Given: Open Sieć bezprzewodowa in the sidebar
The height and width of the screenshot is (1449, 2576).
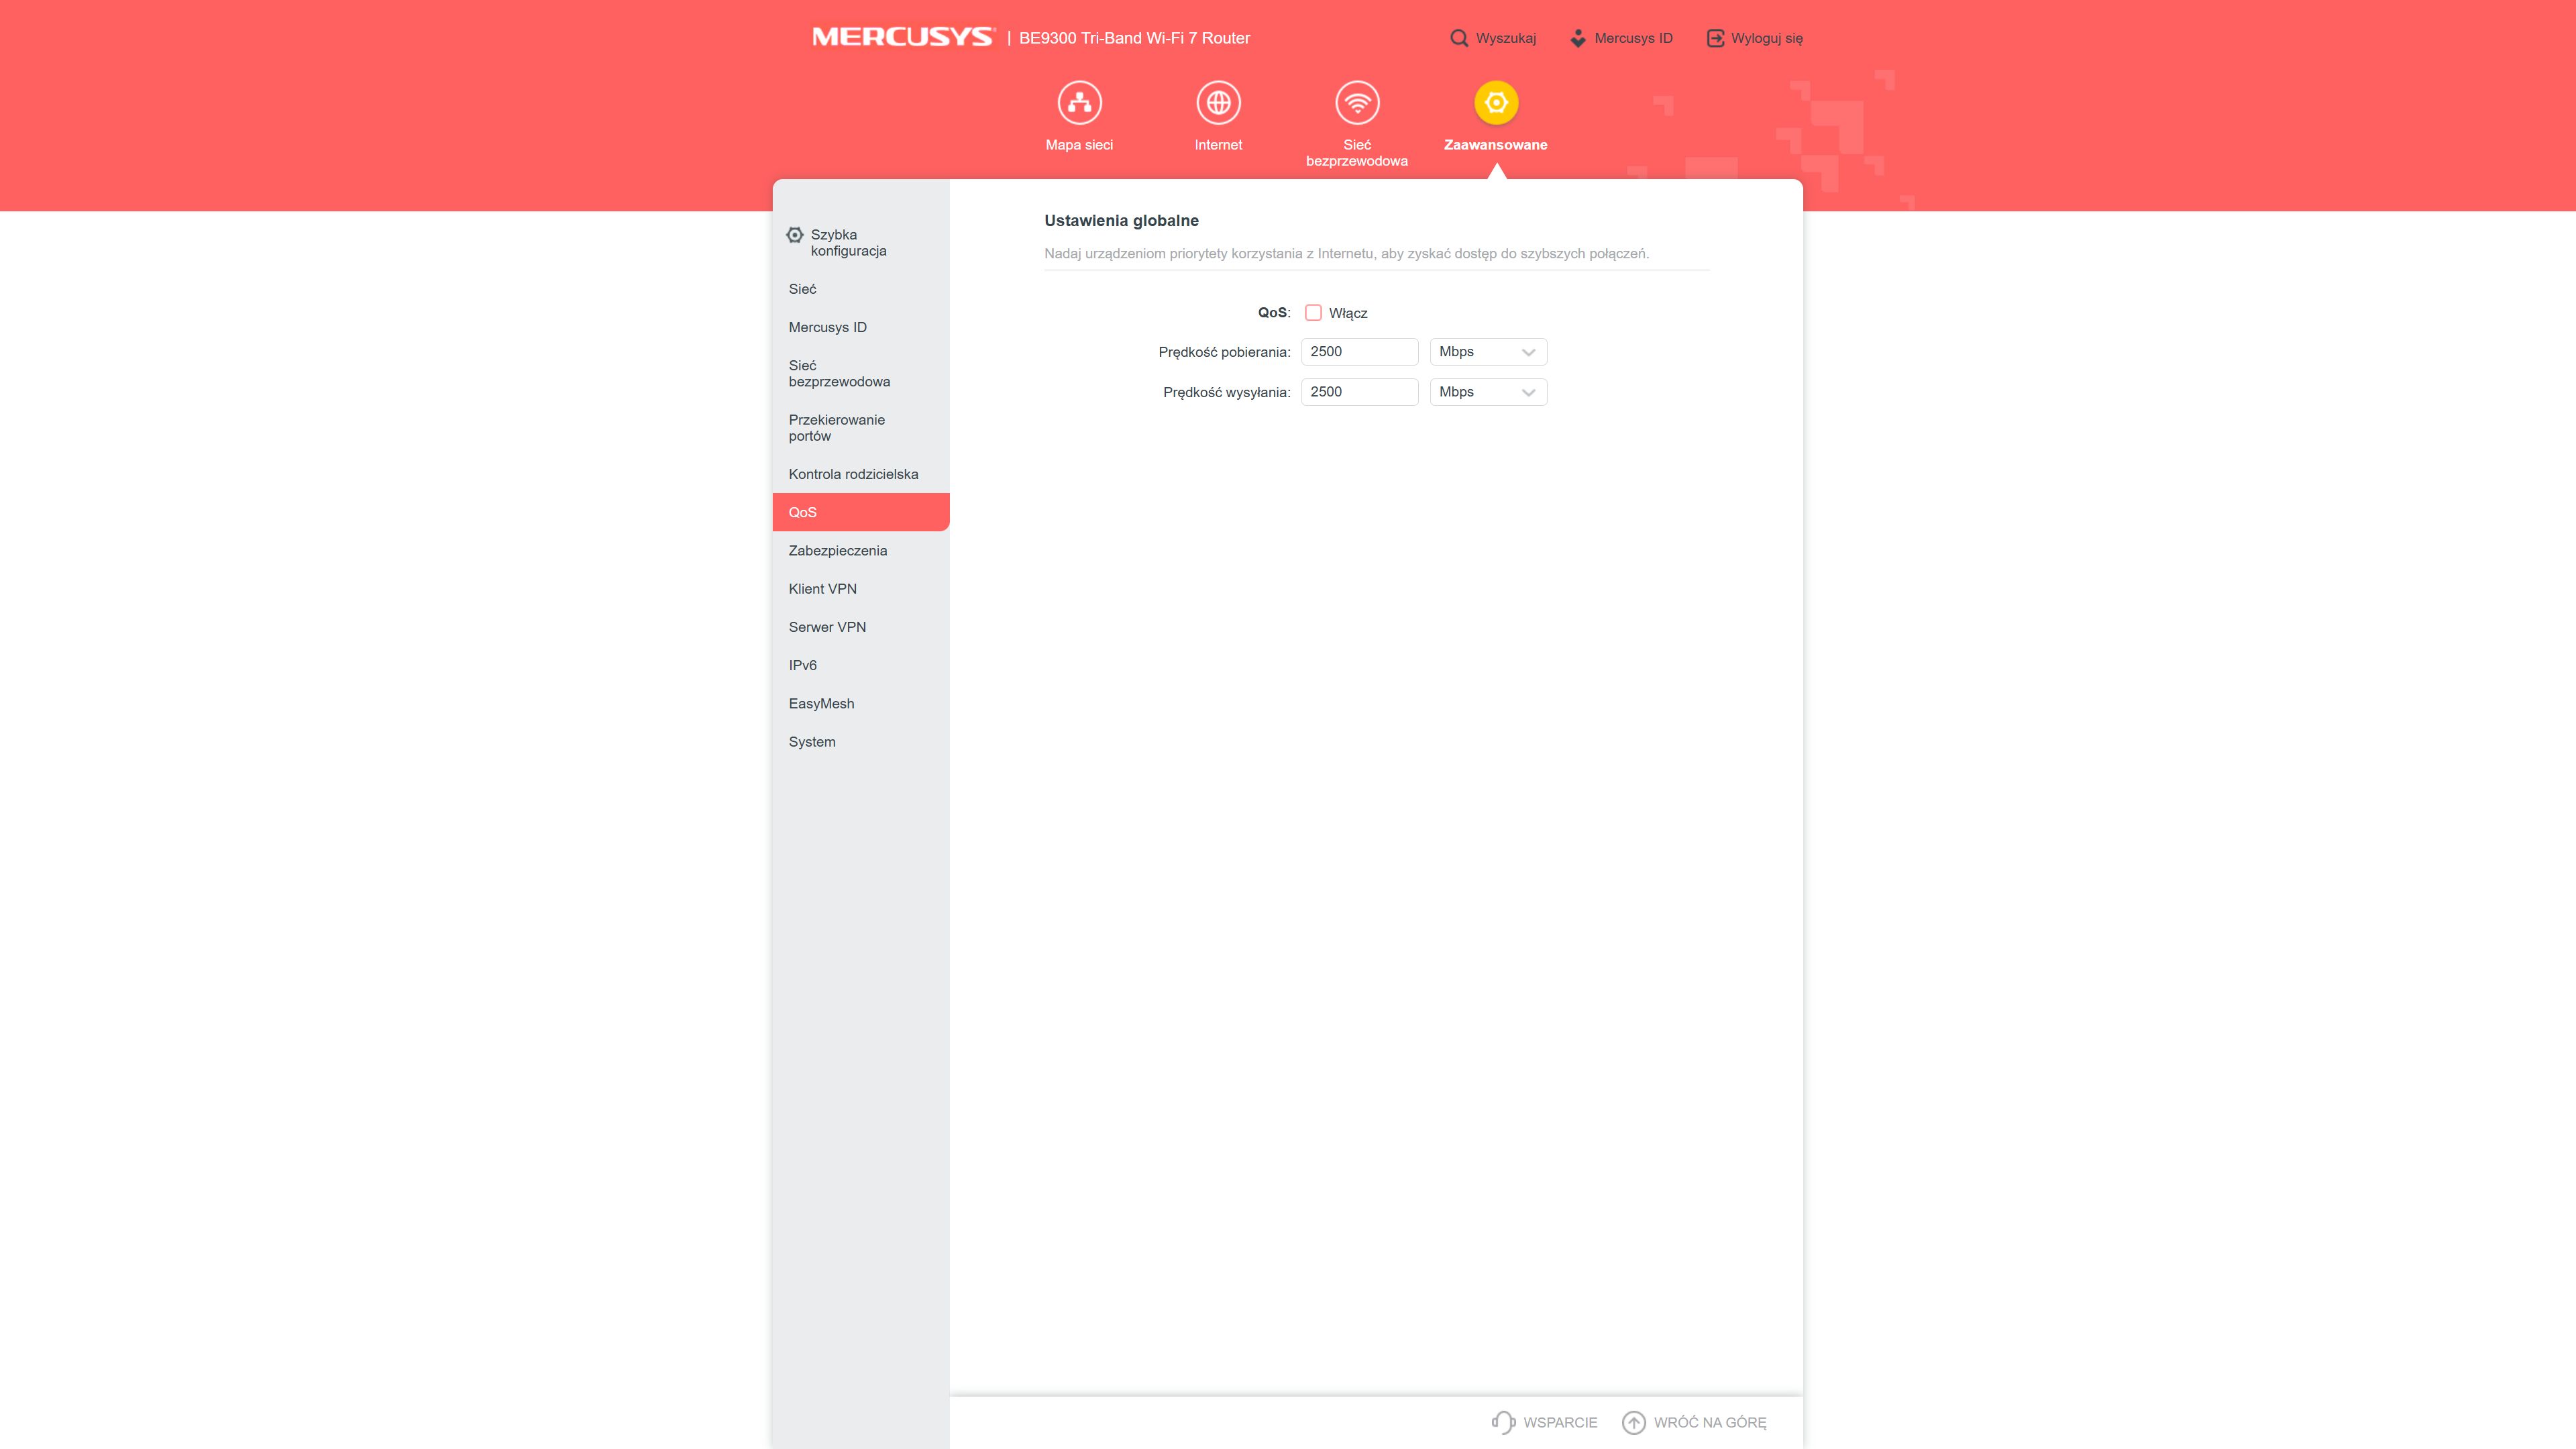Looking at the screenshot, I should (x=861, y=374).
